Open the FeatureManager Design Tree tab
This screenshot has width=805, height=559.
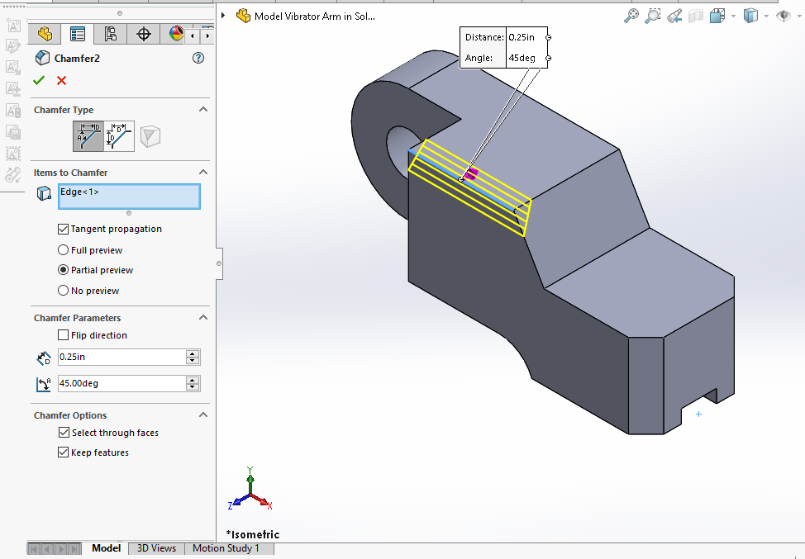tap(45, 34)
